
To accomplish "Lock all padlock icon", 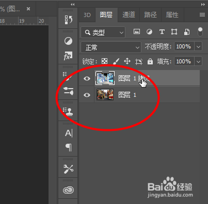I will [x=150, y=61].
